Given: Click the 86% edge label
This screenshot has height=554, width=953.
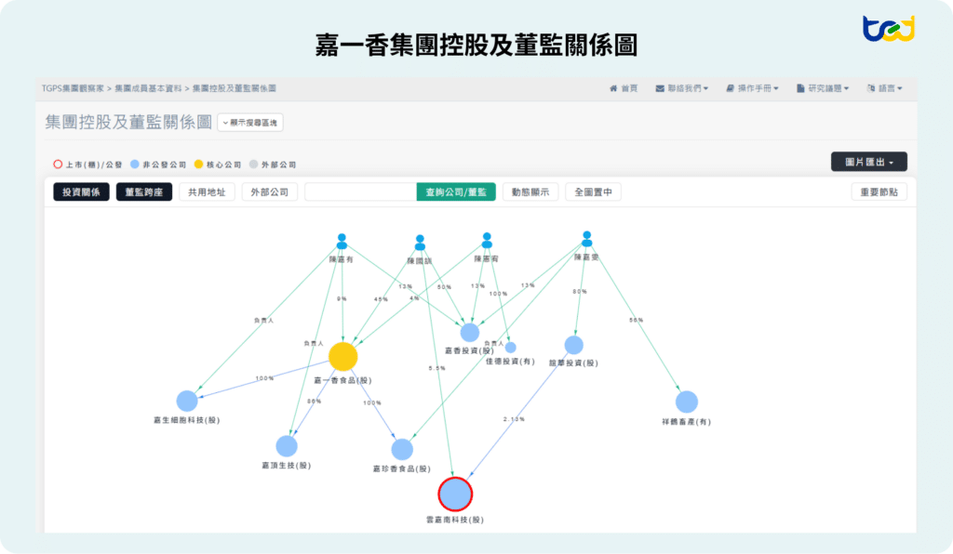Looking at the screenshot, I should [x=315, y=401].
